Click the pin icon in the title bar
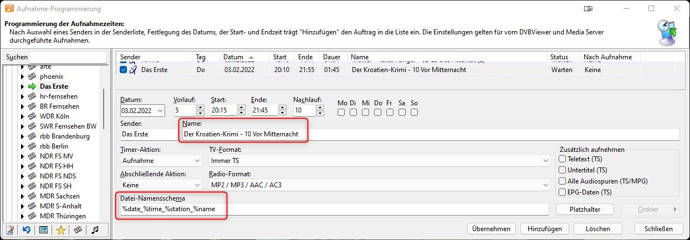 589,9
